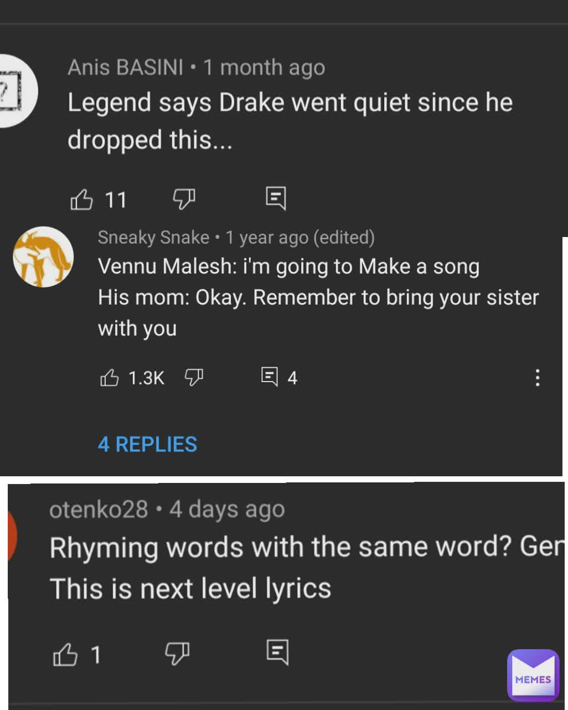Select Sneaky Snake's orange avatar

(43, 256)
